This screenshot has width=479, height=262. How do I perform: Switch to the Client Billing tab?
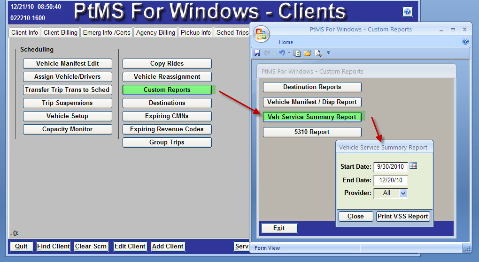click(61, 32)
